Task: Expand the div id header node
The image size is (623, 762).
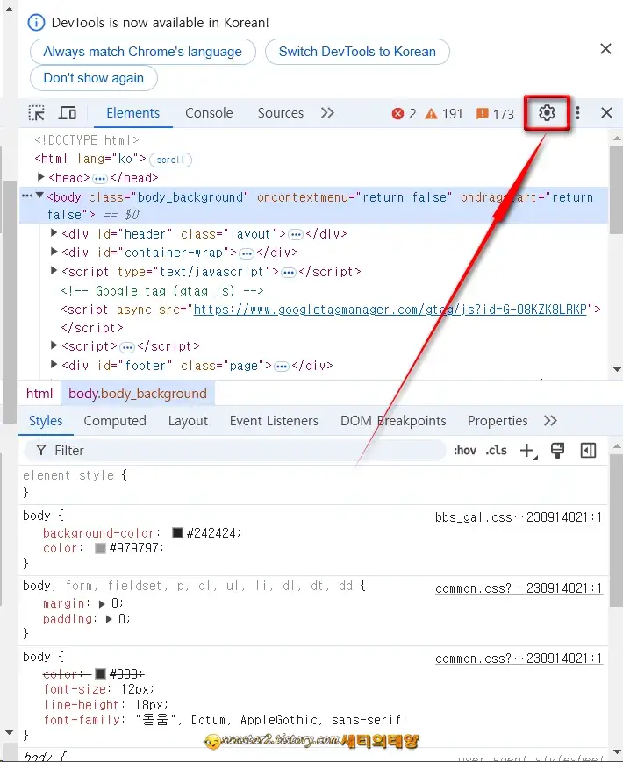Action: click(54, 232)
